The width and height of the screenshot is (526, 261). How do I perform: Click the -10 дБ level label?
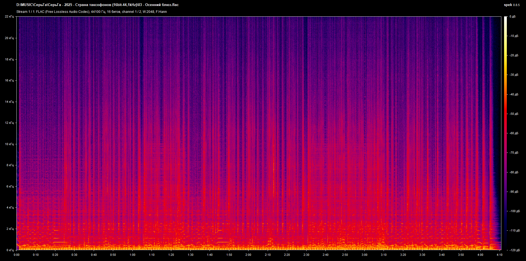click(514, 36)
